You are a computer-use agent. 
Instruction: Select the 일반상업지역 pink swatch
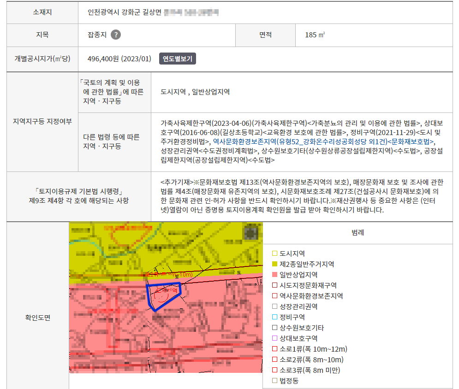point(274,275)
